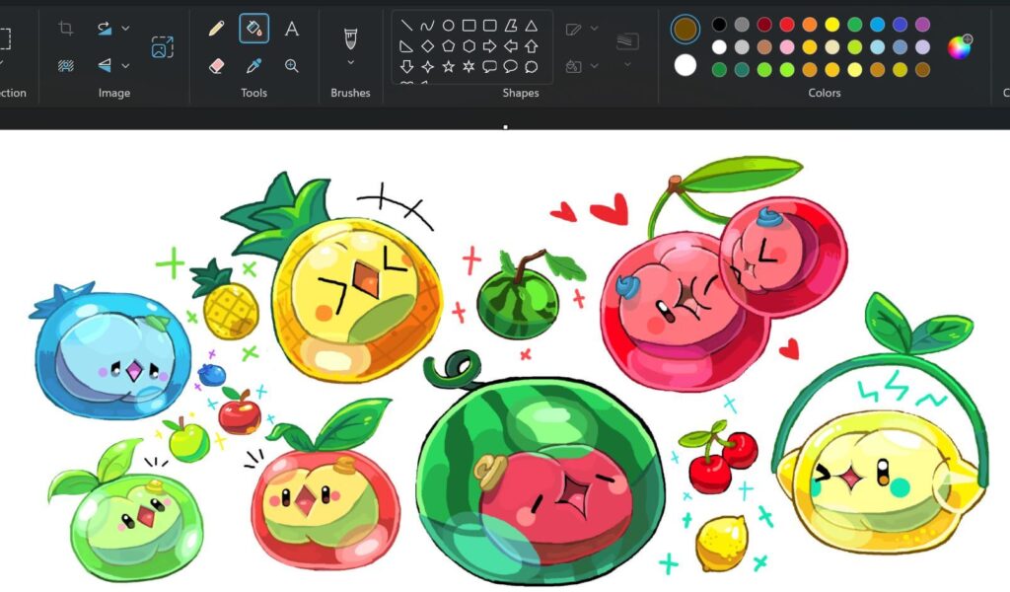Viewport: 1010px width, 592px height.
Task: Choose the Text tool
Action: 292,28
